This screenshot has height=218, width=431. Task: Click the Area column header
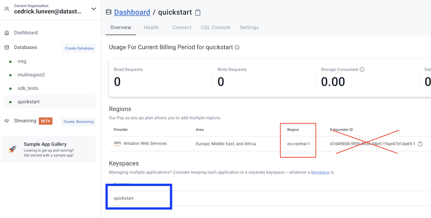coord(200,129)
